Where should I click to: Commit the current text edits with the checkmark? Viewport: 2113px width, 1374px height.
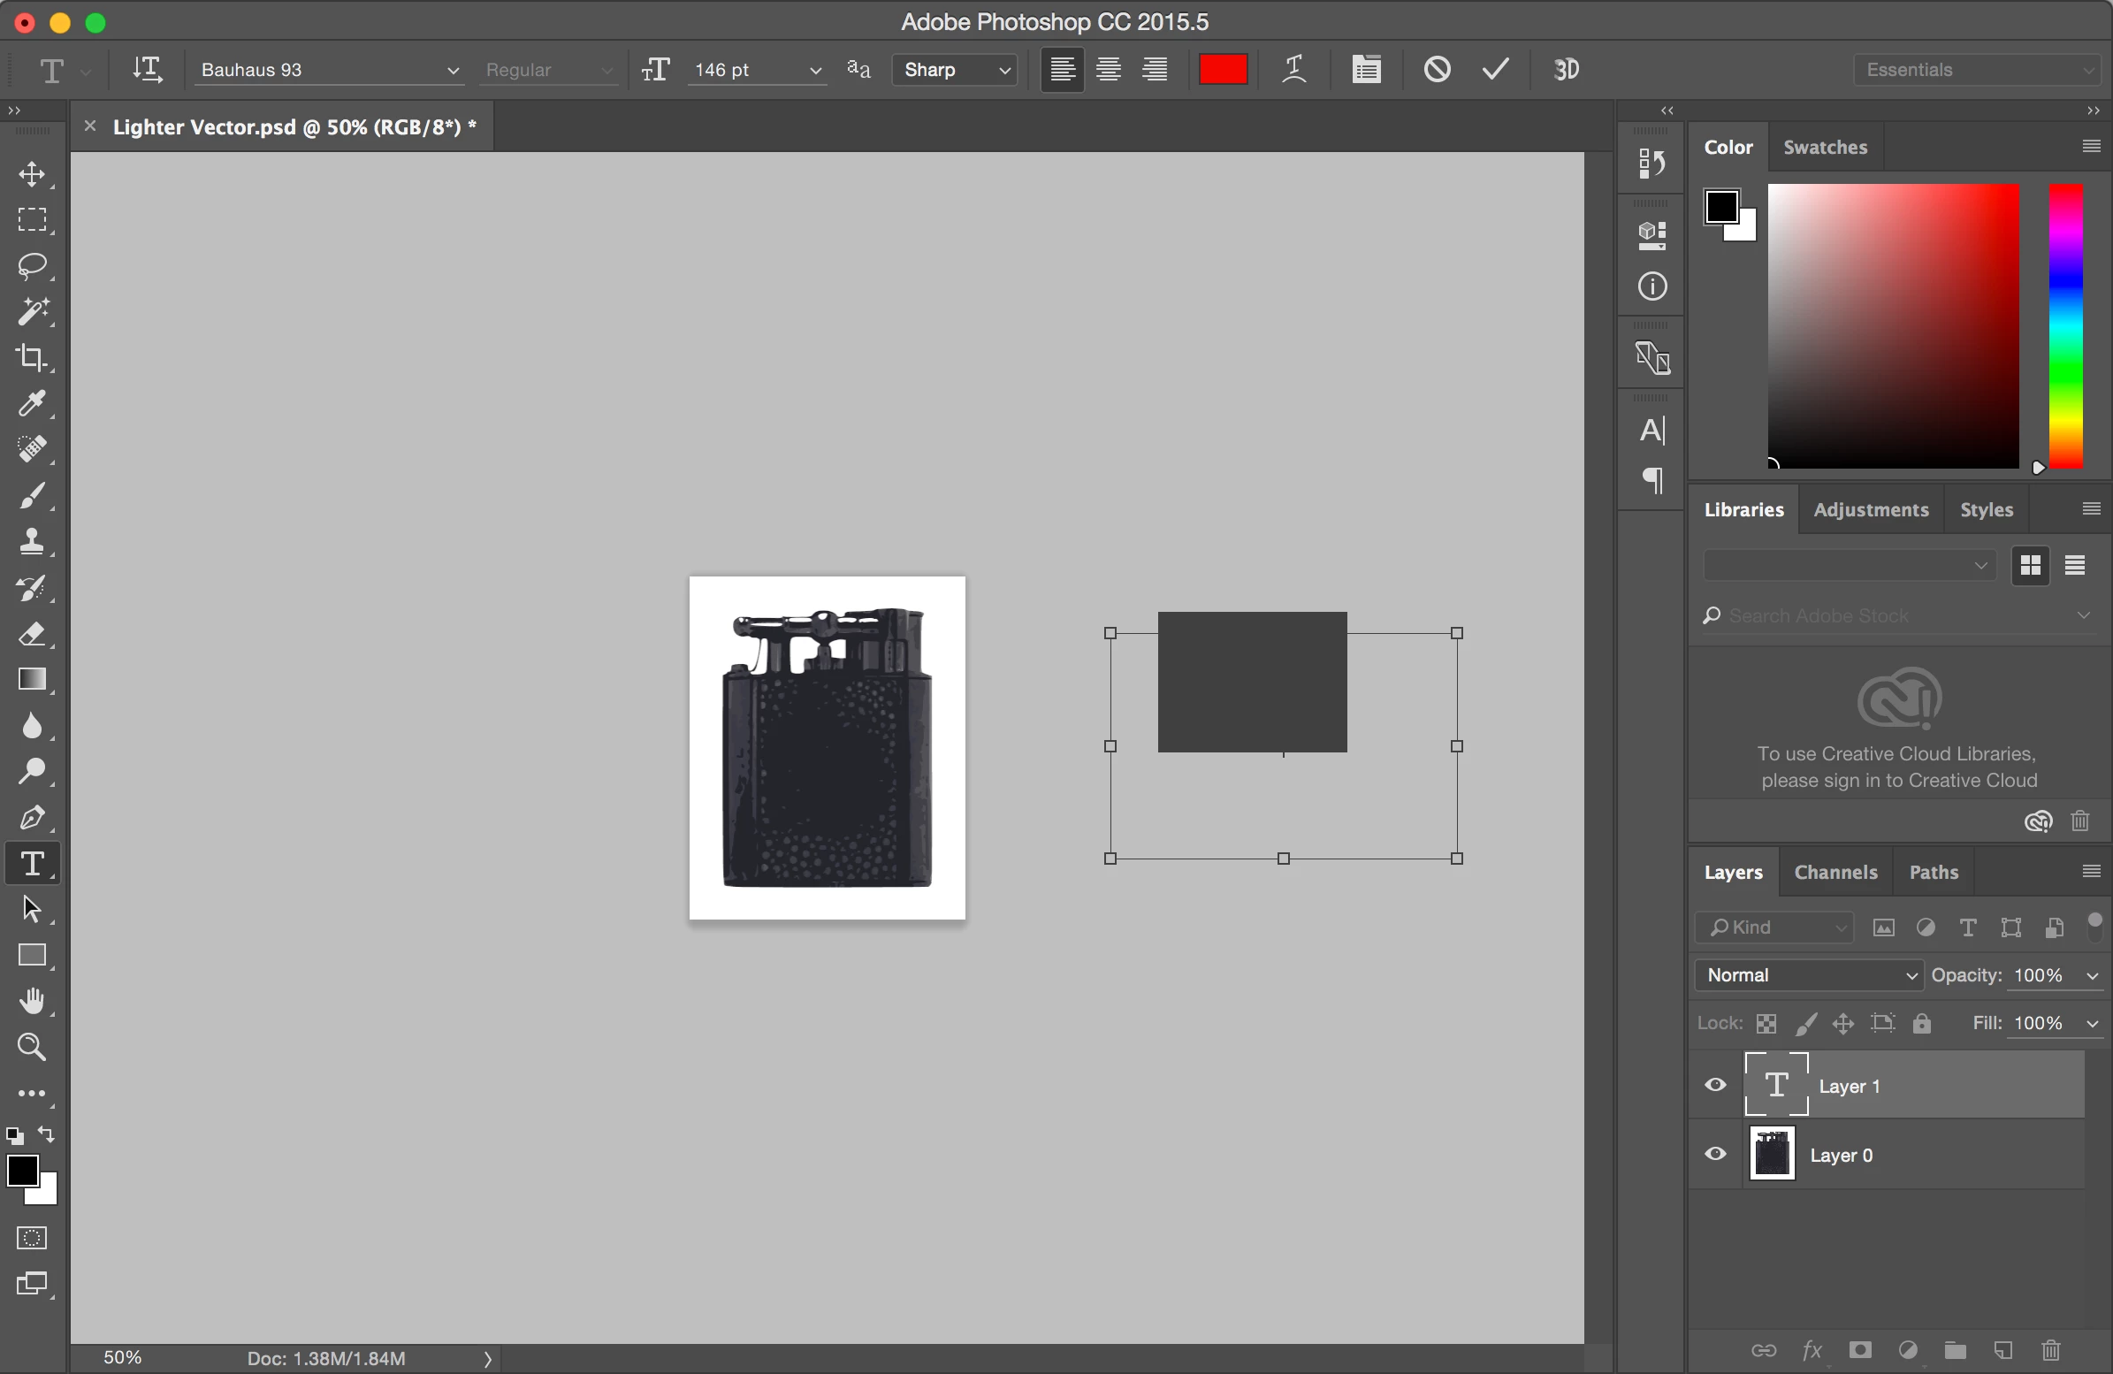(1496, 69)
